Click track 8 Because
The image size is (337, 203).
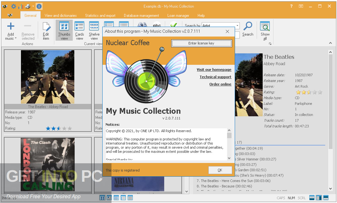tap(224, 186)
